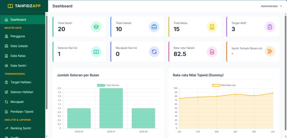
Task: Toggle the Total Setoran legend item
Action: [x=108, y=85]
